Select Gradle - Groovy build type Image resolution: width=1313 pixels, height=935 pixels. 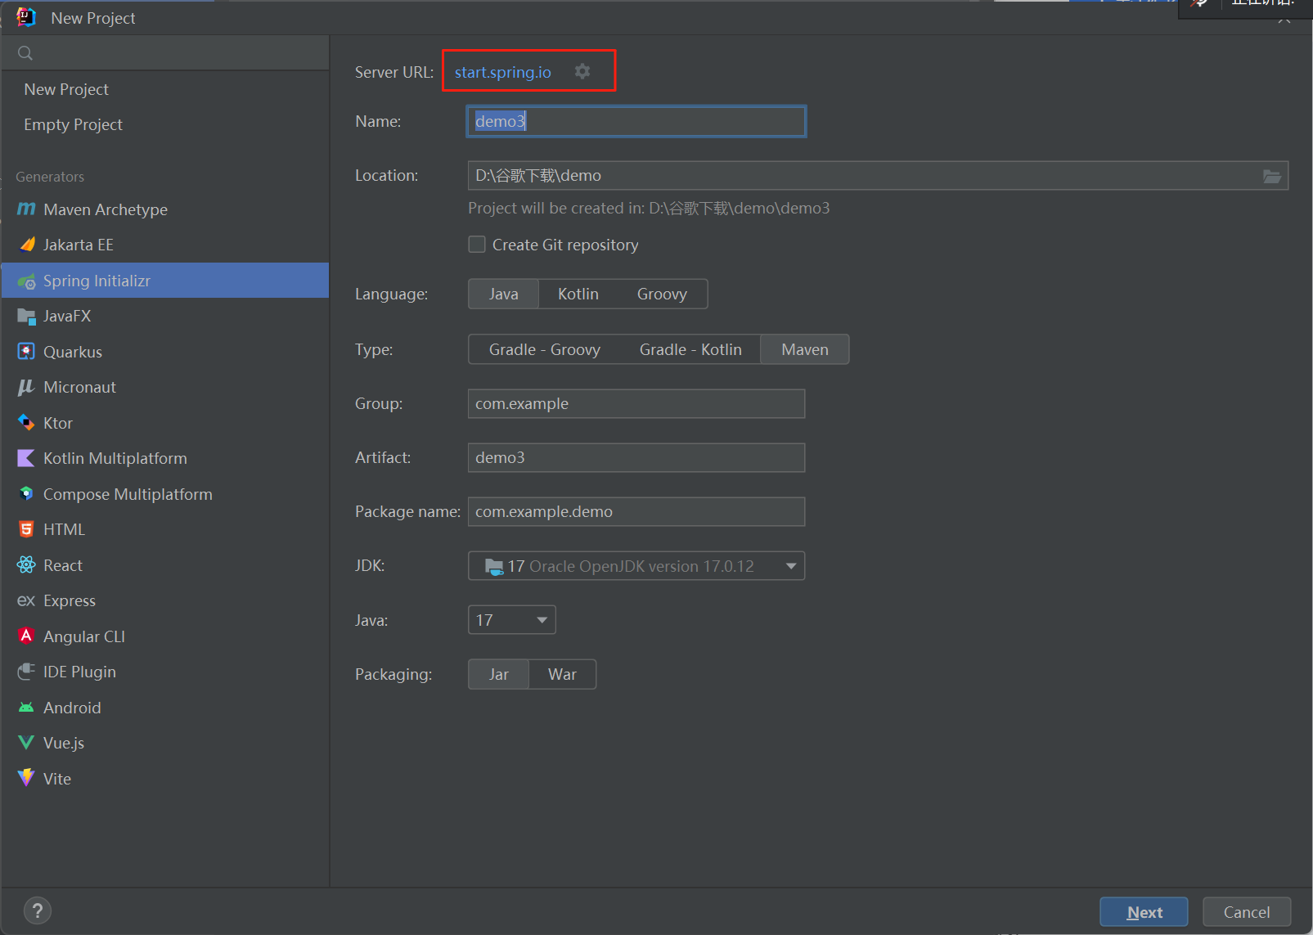tap(544, 349)
